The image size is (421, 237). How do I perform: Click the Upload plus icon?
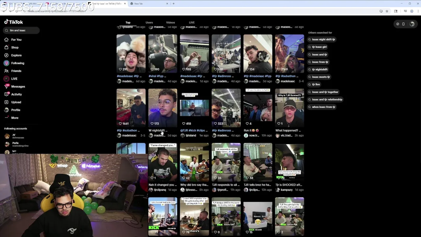[6, 102]
